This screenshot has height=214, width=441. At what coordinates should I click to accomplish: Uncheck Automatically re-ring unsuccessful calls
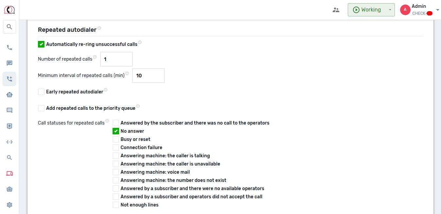point(41,44)
